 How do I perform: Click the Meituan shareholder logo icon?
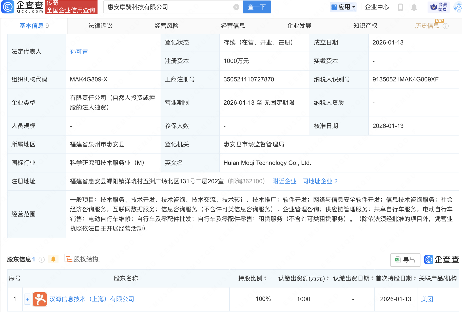click(x=40, y=299)
